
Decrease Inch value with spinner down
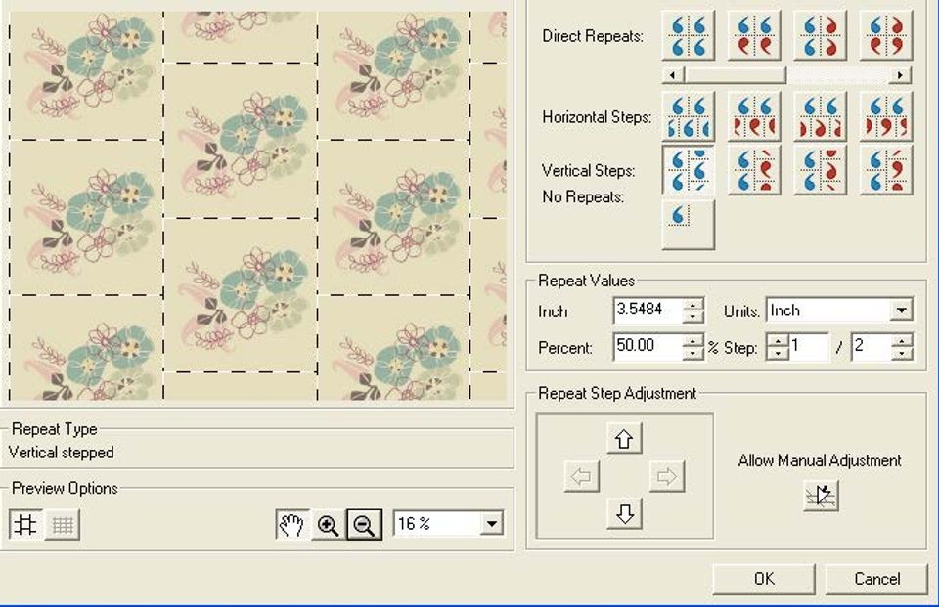point(693,317)
